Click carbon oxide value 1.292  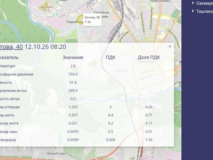tap(73, 107)
